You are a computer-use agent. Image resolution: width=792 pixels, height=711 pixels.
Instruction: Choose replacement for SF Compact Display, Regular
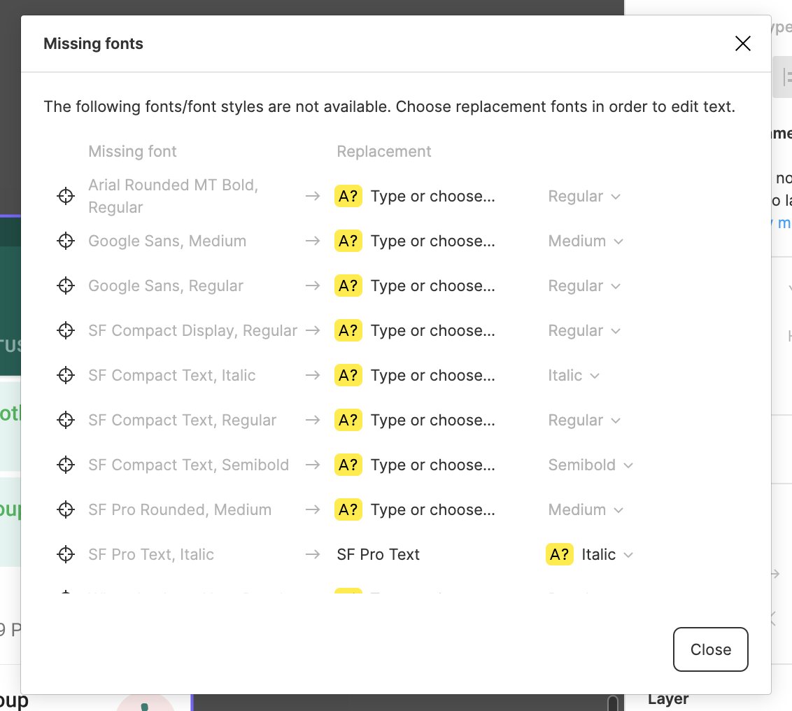tap(432, 330)
